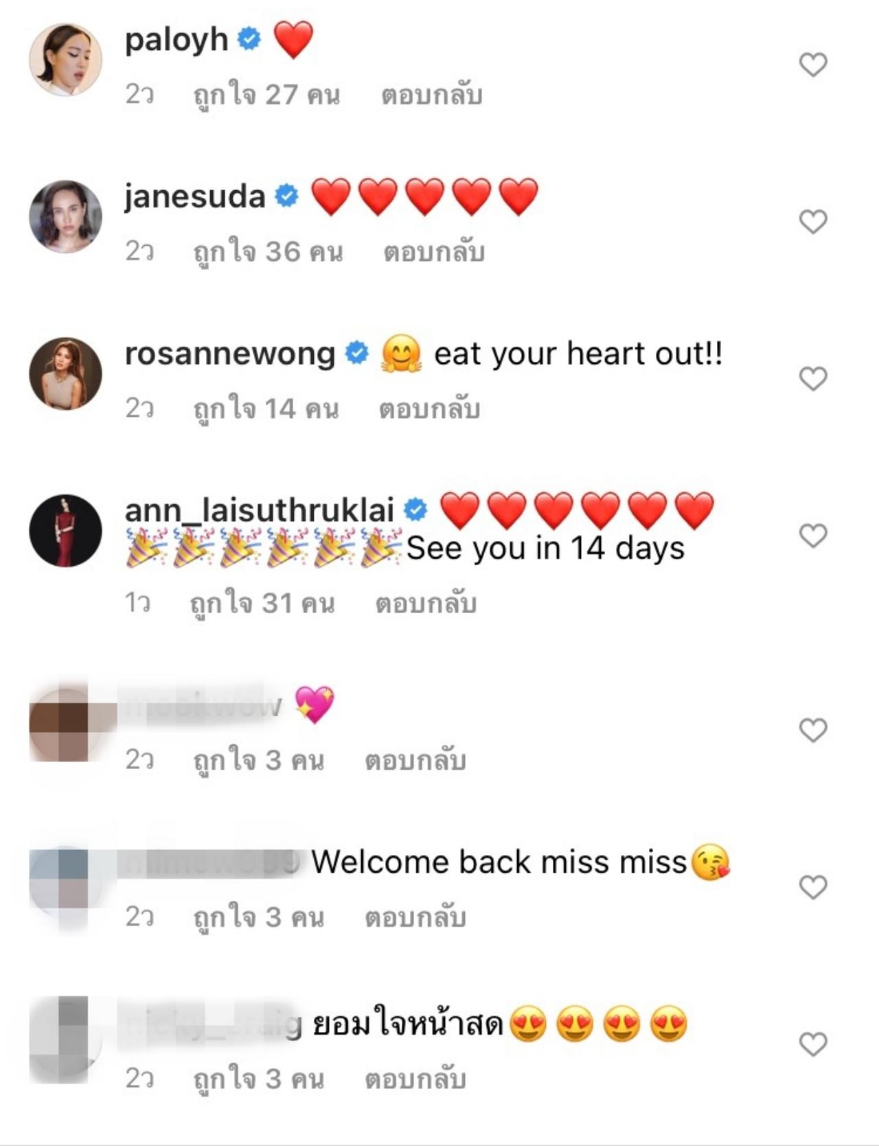Screen dimensions: 879x1146
Task: View 31 likes on 'See you in 14 days'
Action: 262,604
